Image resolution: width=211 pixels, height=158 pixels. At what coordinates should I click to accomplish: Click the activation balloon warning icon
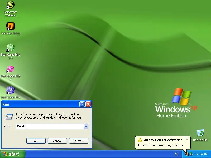click(x=140, y=140)
